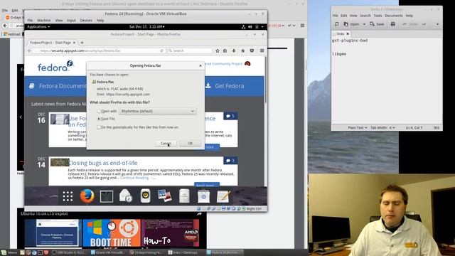The height and width of the screenshot is (256, 455).
Task: Place cursor on 'gst-plugins-bad' line
Action: (x=350, y=41)
